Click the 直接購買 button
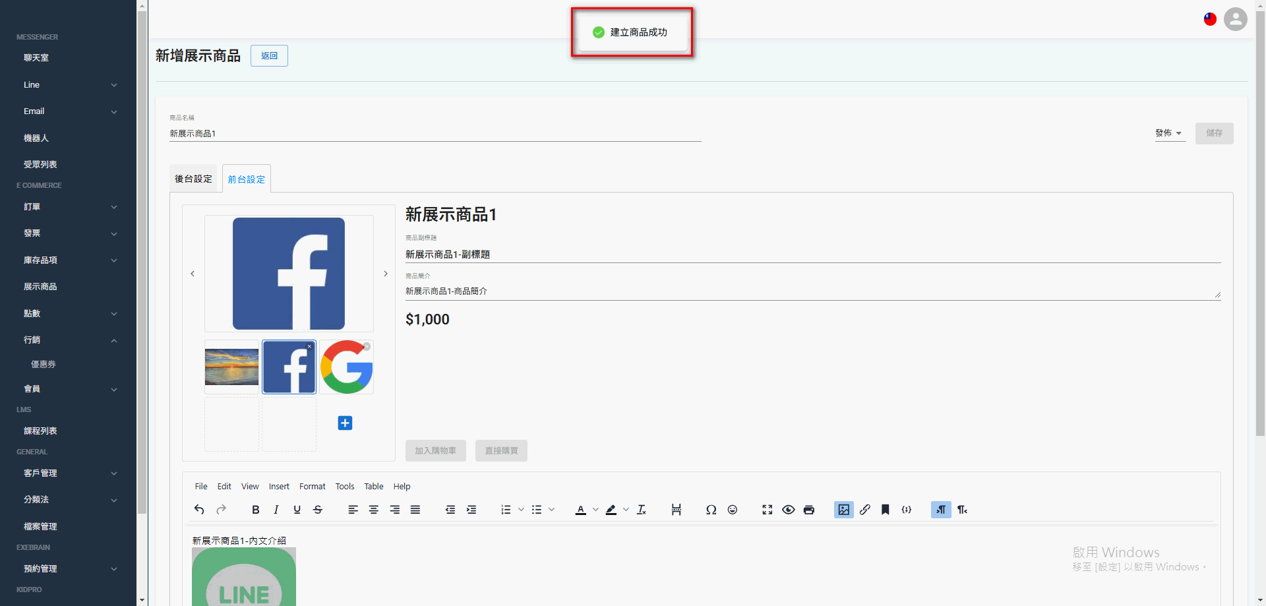Screen dimensions: 1266x606 (501, 450)
